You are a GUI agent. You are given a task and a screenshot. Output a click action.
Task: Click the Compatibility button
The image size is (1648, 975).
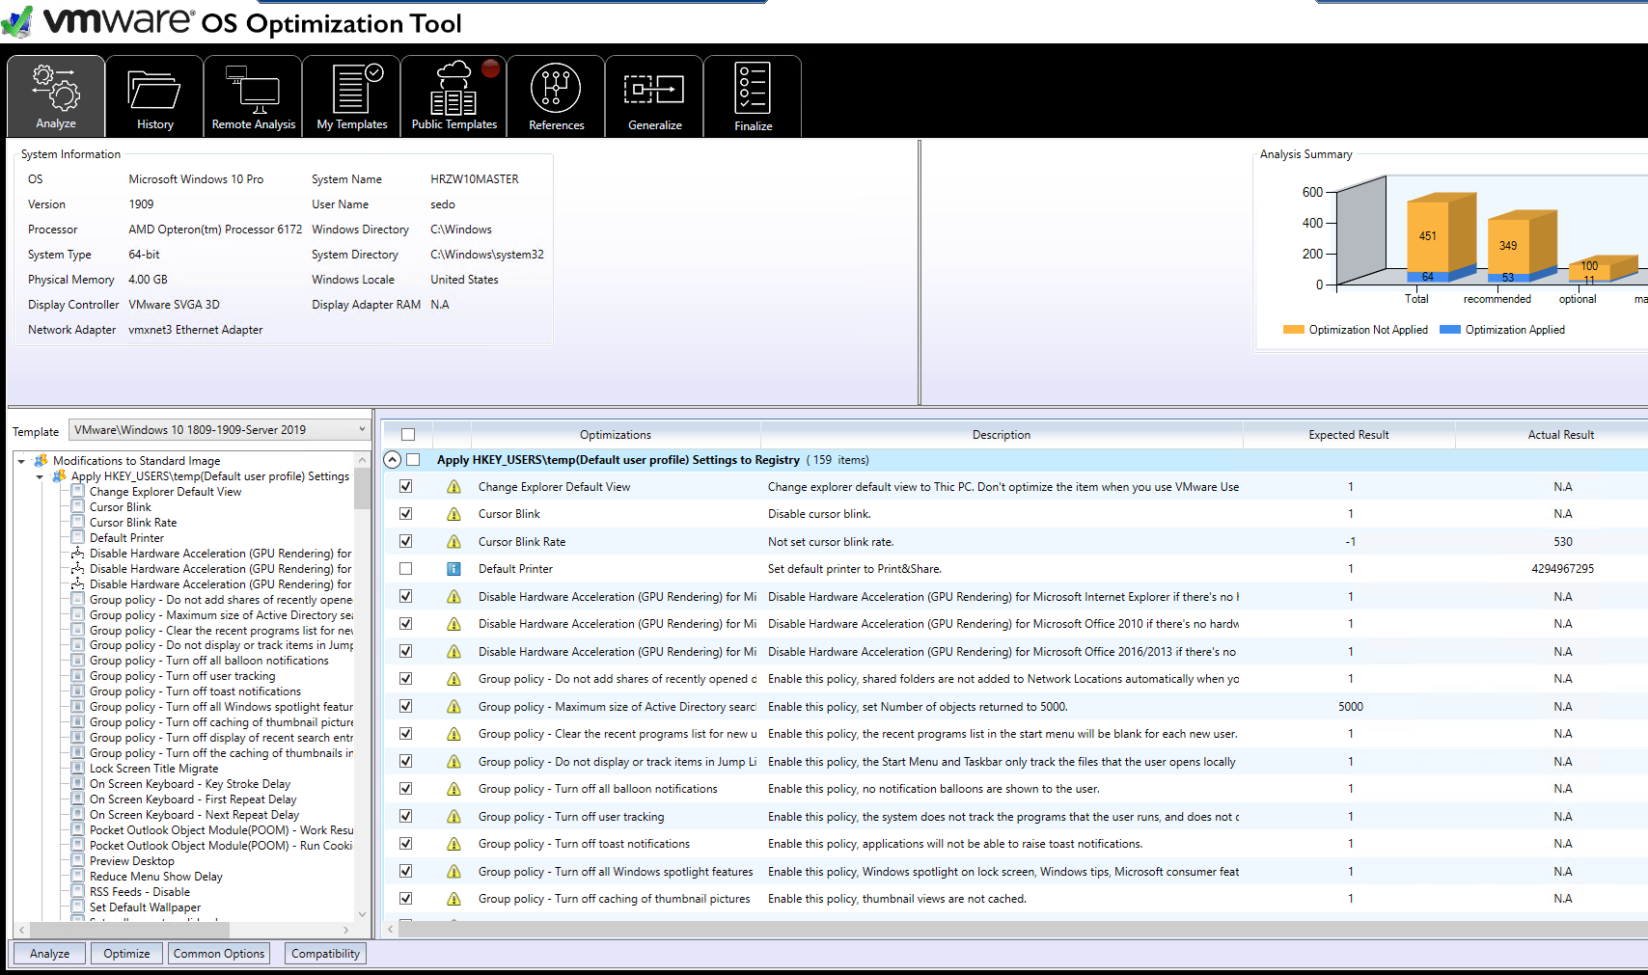[x=325, y=954]
